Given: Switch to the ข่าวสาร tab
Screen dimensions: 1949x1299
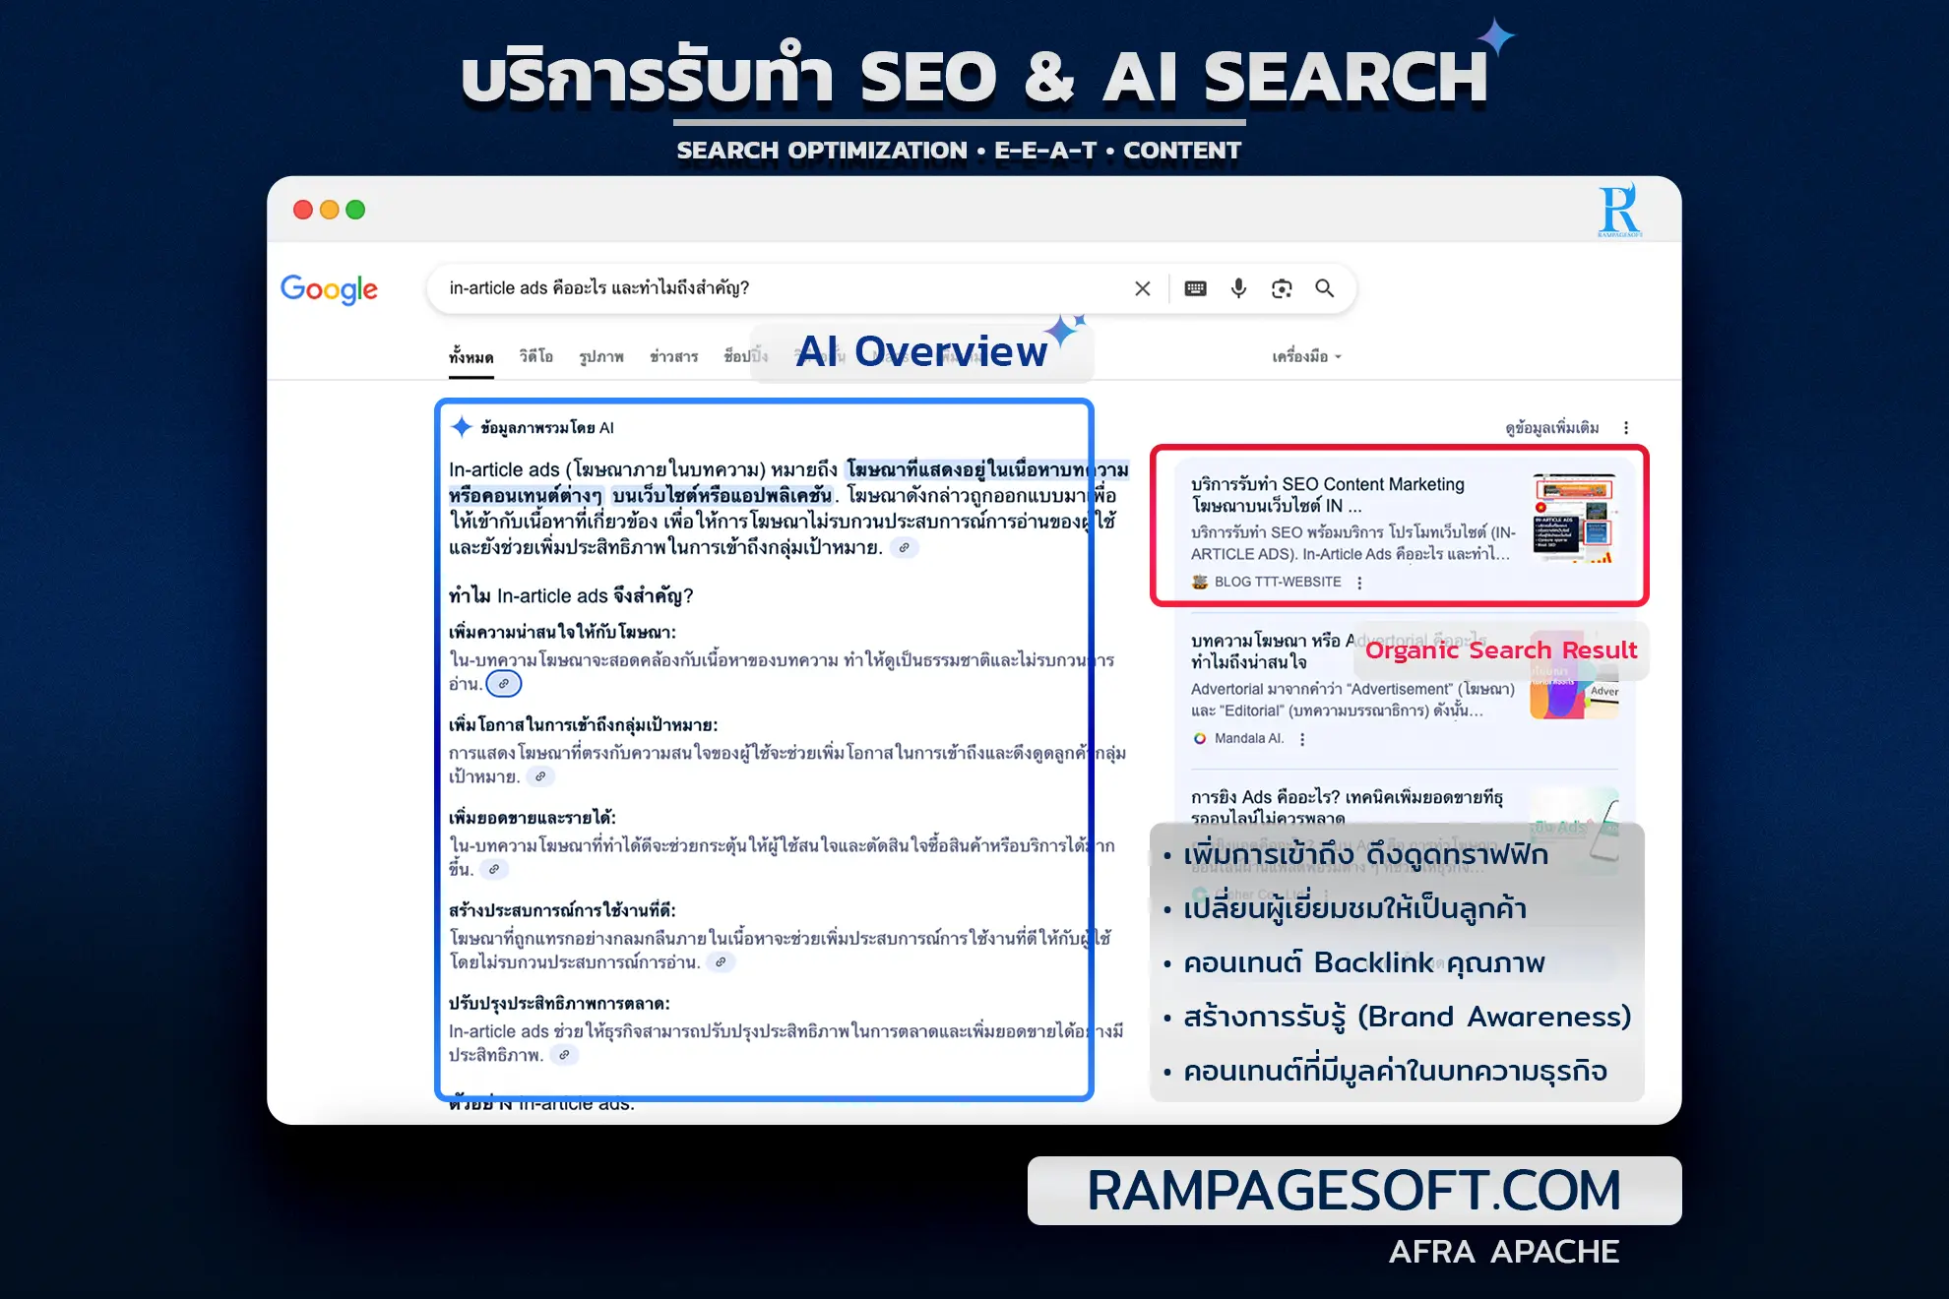Looking at the screenshot, I should (x=673, y=356).
